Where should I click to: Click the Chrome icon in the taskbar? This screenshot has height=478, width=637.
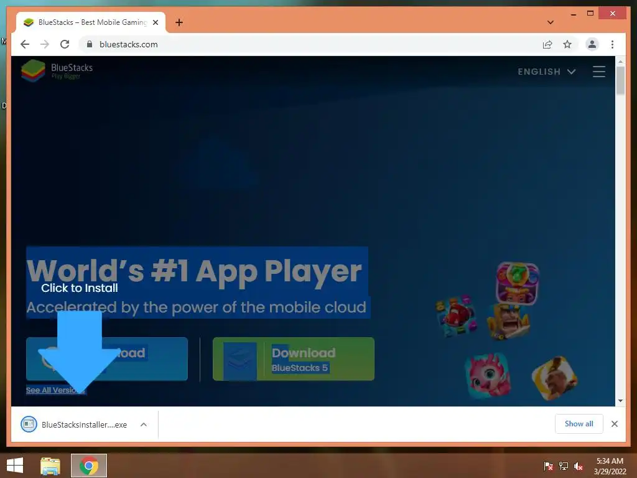[89, 466]
